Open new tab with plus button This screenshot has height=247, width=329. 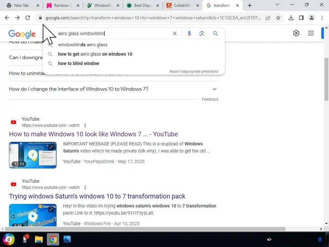click(x=249, y=6)
